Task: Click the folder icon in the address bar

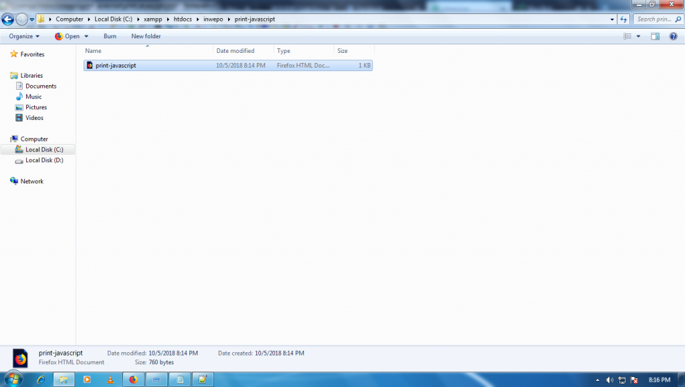Action: pyautogui.click(x=41, y=19)
